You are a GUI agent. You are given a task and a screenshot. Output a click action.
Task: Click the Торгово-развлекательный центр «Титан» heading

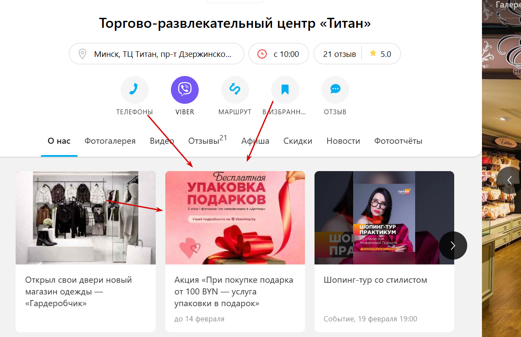pos(235,23)
